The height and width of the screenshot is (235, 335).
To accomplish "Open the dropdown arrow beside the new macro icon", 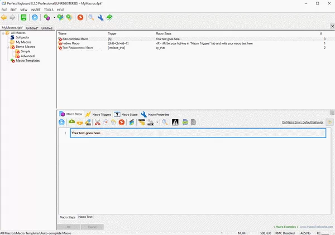I will point(53,18).
